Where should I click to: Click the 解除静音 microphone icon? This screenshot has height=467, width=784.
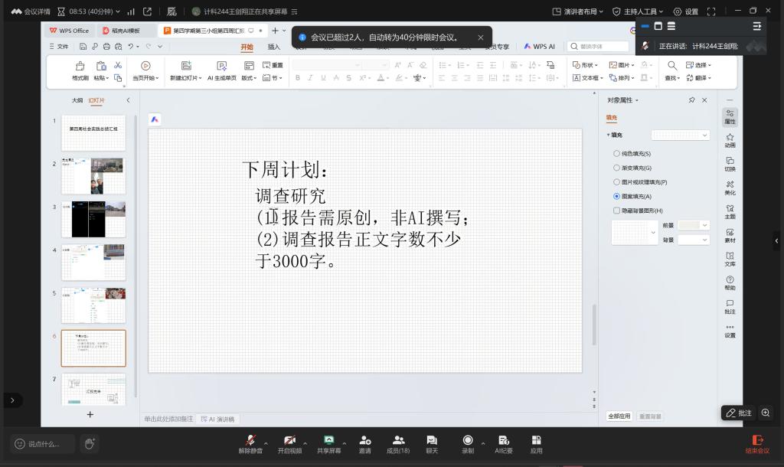[x=250, y=440]
